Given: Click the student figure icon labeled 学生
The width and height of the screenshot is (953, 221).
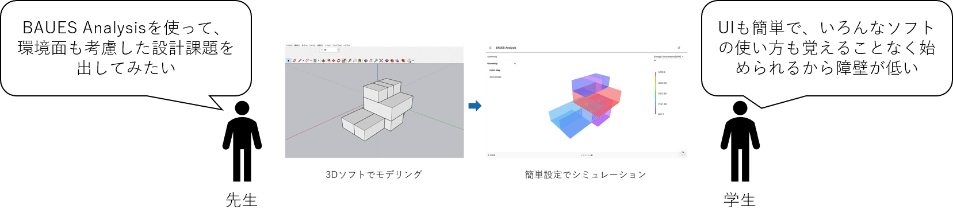Looking at the screenshot, I should pyautogui.click(x=740, y=141).
